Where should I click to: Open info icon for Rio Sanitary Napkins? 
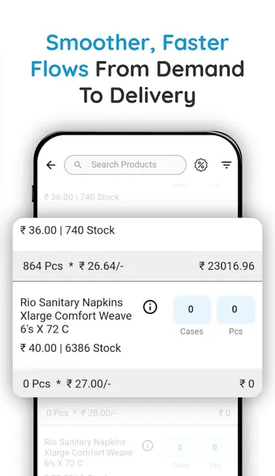150,307
